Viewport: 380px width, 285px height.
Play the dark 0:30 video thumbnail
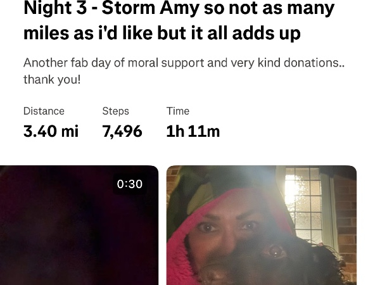click(x=79, y=225)
